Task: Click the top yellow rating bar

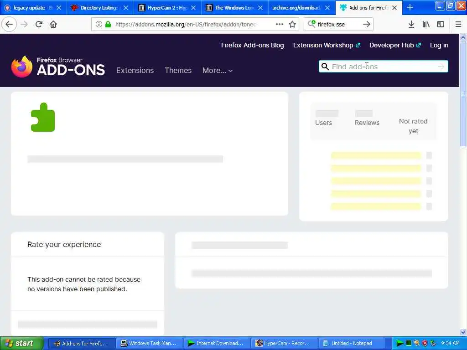Action: (x=376, y=155)
